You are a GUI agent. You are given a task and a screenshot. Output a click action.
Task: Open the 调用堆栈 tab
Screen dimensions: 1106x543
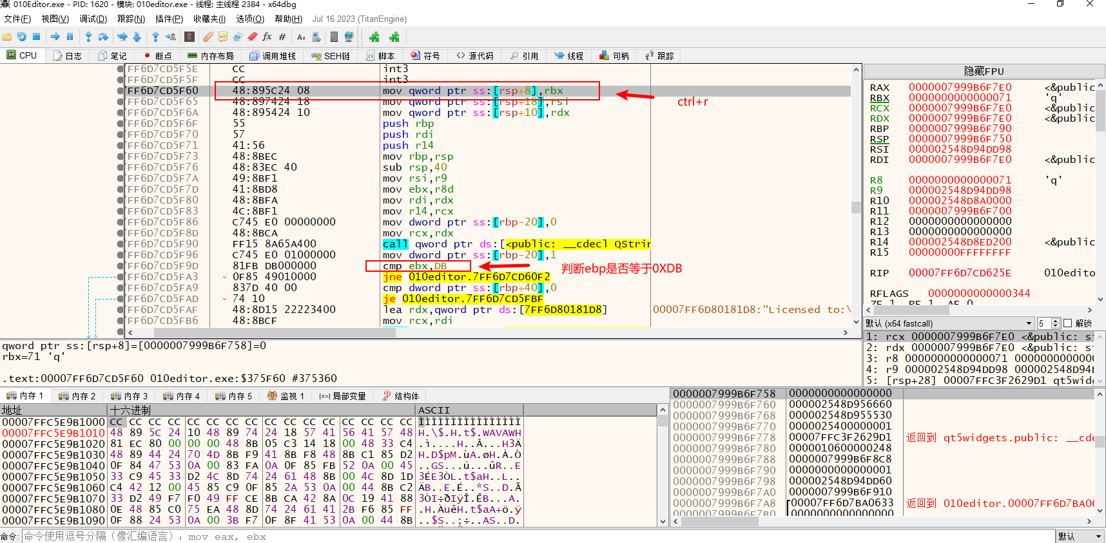(272, 56)
